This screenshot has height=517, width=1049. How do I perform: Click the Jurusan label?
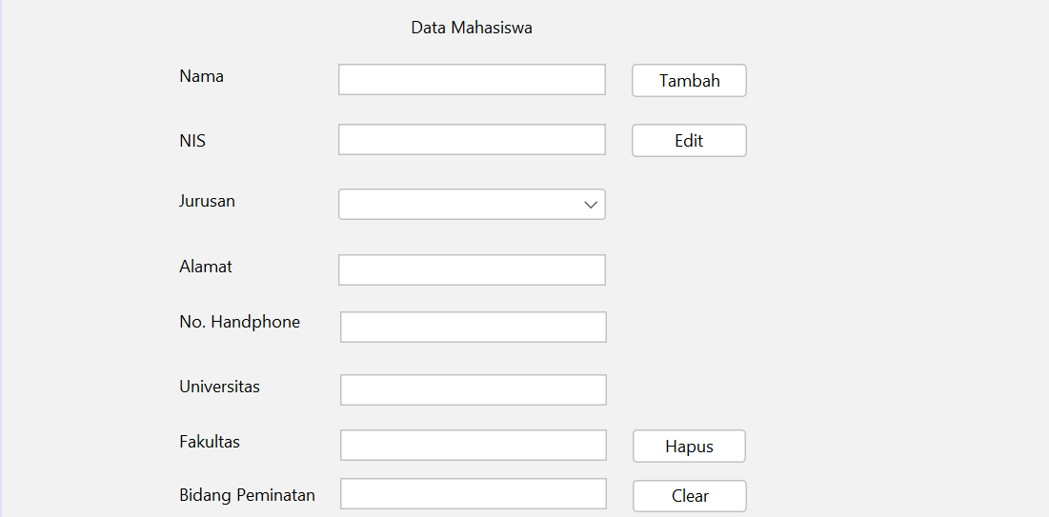click(207, 201)
